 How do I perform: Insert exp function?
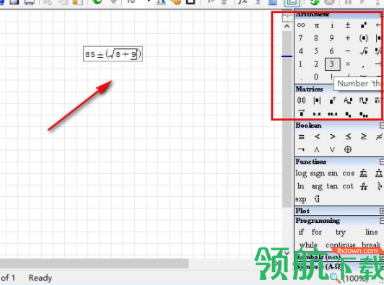(301, 199)
